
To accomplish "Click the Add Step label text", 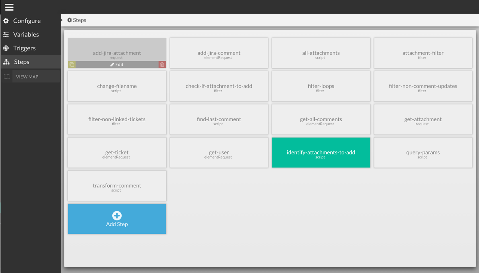I will pyautogui.click(x=117, y=224).
